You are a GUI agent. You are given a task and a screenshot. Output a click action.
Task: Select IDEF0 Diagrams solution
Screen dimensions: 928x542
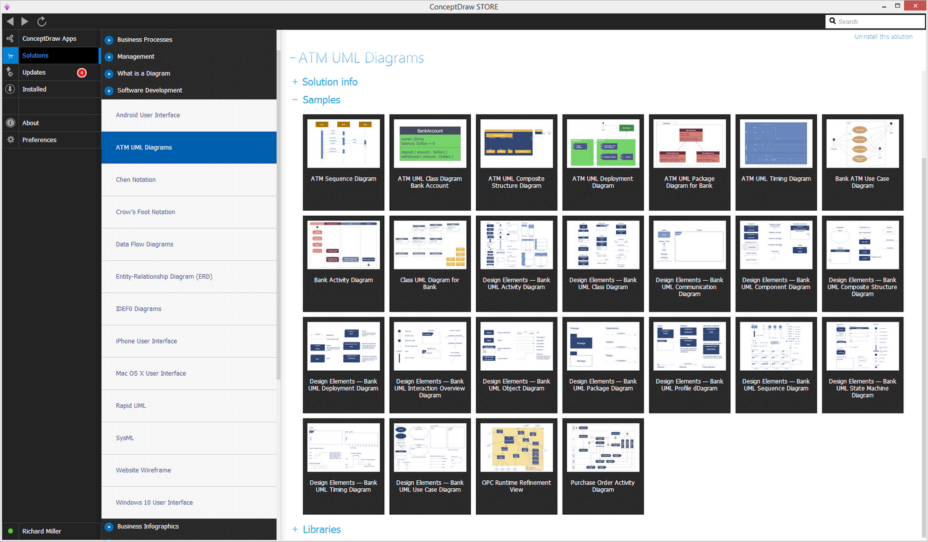(189, 309)
